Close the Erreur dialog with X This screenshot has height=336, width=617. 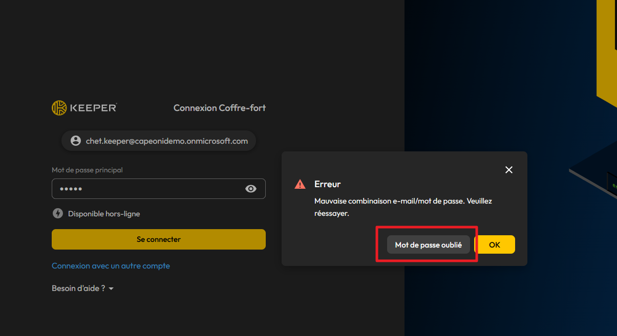pos(509,170)
